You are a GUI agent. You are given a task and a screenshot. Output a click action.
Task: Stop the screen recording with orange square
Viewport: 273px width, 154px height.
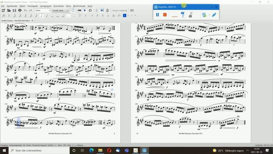click(x=165, y=15)
